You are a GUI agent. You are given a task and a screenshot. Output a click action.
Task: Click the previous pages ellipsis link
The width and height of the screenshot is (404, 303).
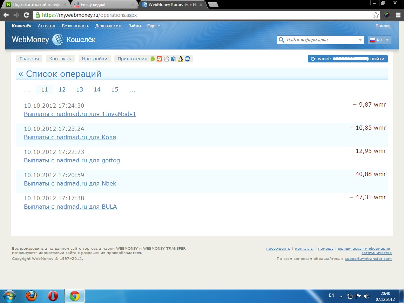click(x=27, y=89)
